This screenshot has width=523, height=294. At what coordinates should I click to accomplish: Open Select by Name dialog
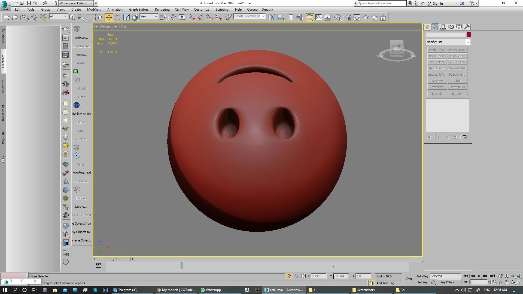point(81,17)
